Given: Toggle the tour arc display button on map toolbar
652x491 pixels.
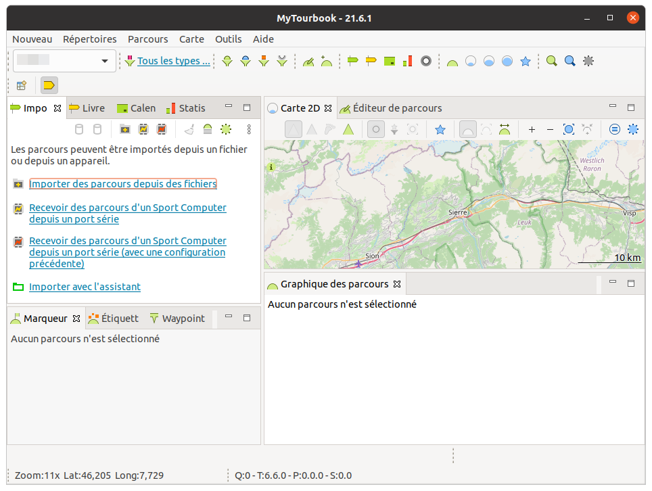Looking at the screenshot, I should 467,129.
